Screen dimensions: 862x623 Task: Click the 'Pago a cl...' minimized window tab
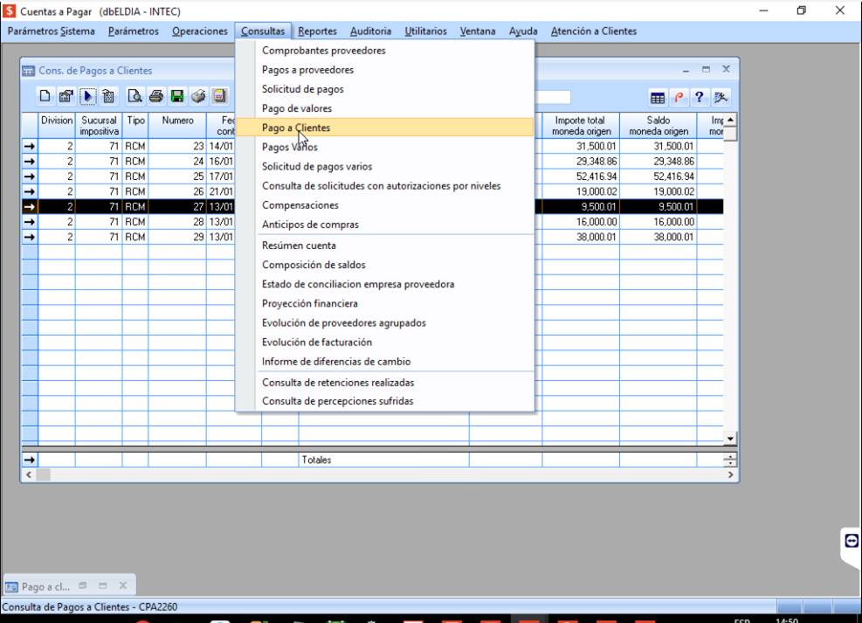coord(45,586)
